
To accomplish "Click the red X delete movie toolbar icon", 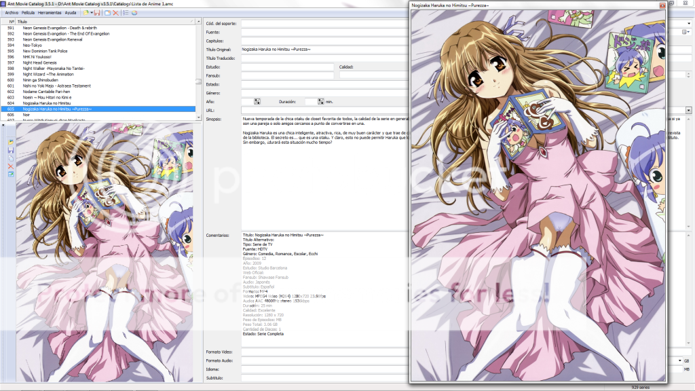I will (116, 13).
